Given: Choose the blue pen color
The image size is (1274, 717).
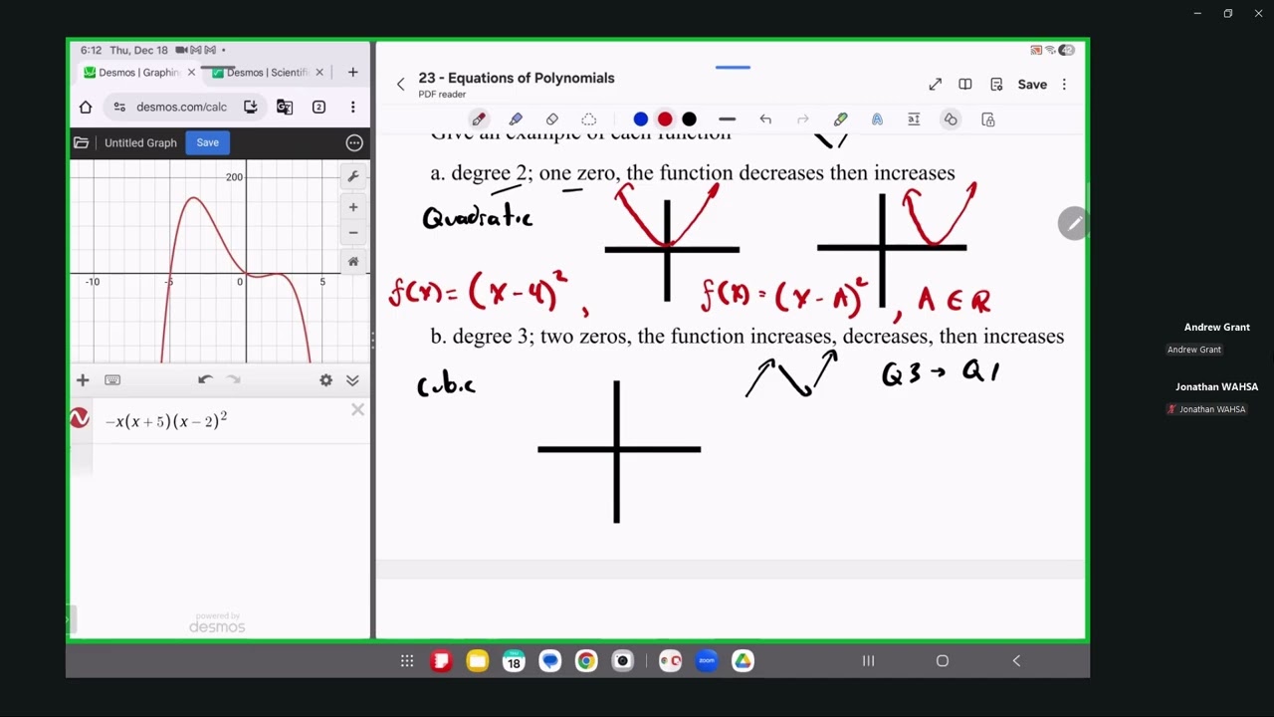Looking at the screenshot, I should tap(641, 119).
